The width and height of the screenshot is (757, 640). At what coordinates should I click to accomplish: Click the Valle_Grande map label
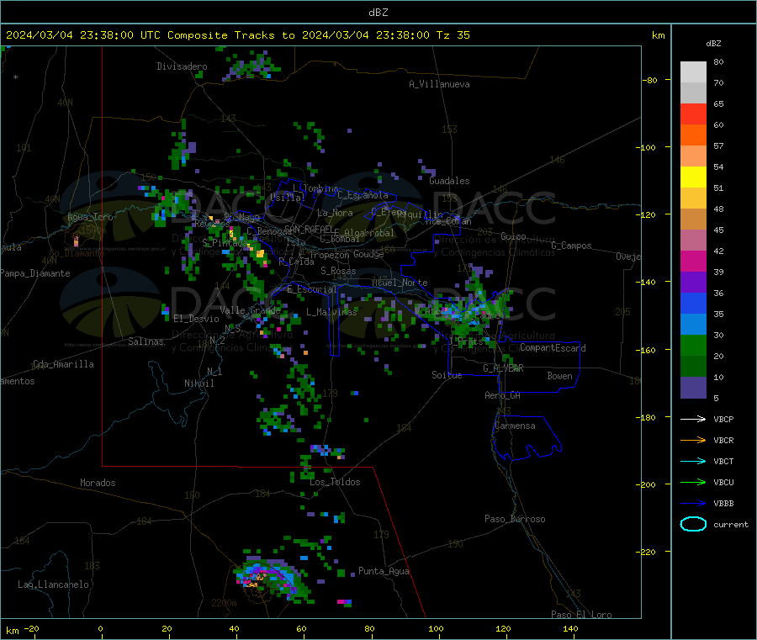click(250, 310)
